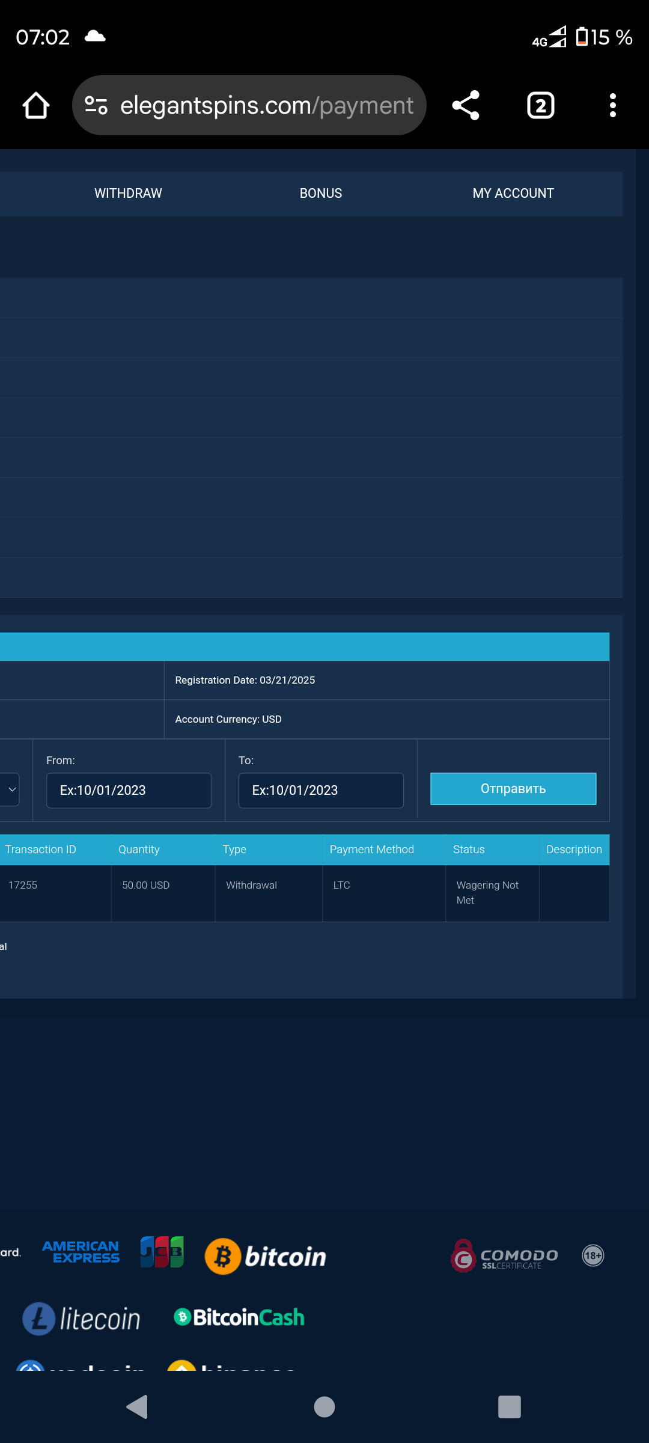Tap the Comodo SSL certificate badge
Screen dimensions: 649x1443
(x=505, y=1255)
